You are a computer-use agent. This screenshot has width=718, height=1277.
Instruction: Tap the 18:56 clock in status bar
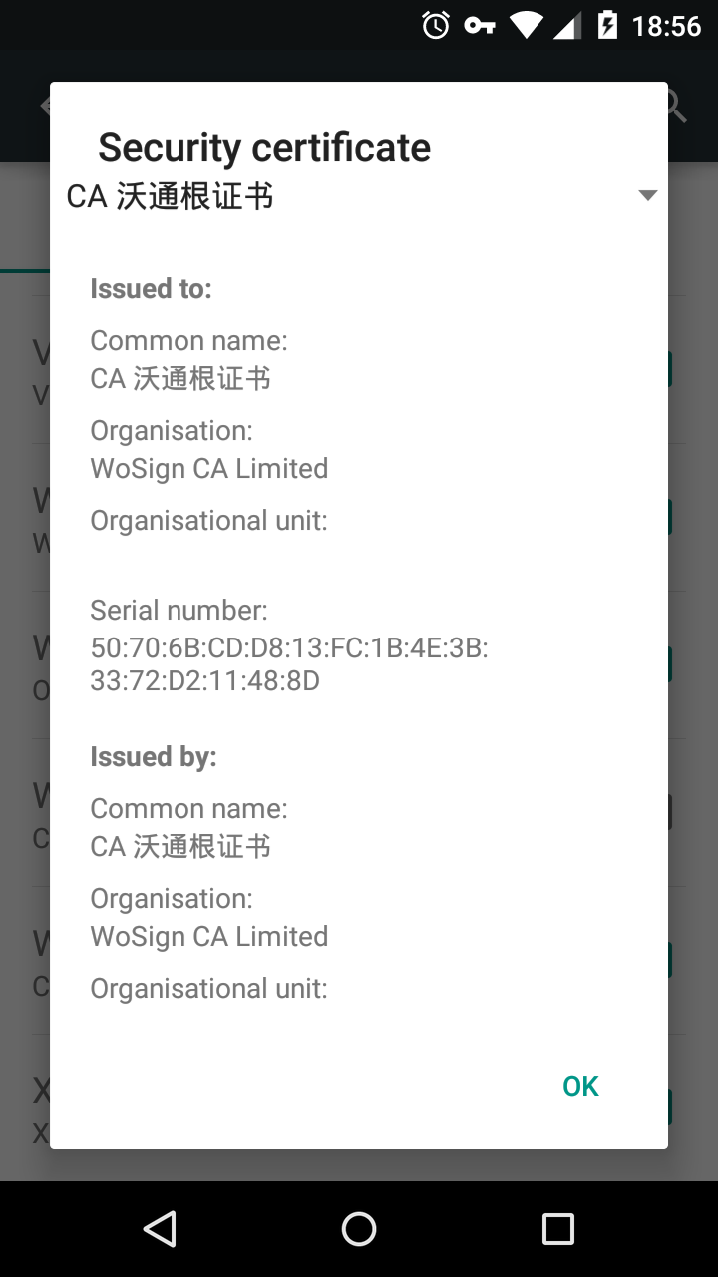point(666,25)
